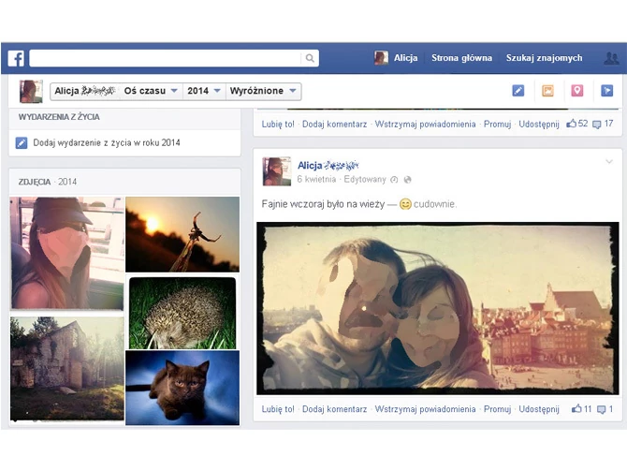Viewport: 627px width, 471px height.
Task: Click Dodaj komentarz on the selfie post
Action: click(x=334, y=409)
